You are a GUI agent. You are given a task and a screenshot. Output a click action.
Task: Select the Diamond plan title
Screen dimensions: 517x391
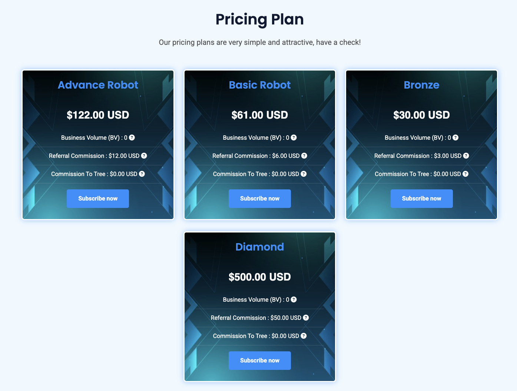click(260, 247)
